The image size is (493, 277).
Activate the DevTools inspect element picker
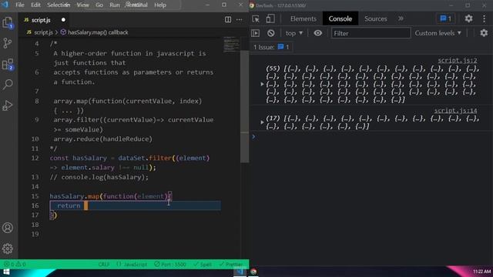(x=256, y=18)
